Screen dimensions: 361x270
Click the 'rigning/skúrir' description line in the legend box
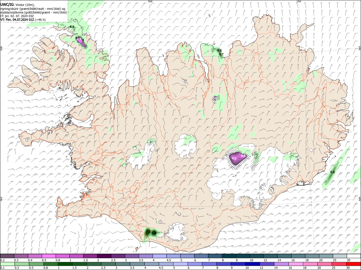coord(33,8)
